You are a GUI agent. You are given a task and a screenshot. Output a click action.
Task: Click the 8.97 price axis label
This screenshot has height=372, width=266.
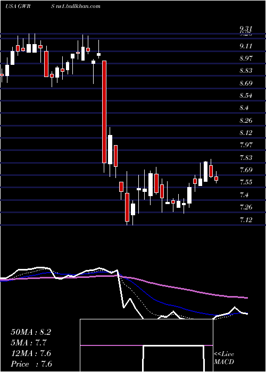pyautogui.click(x=246, y=58)
